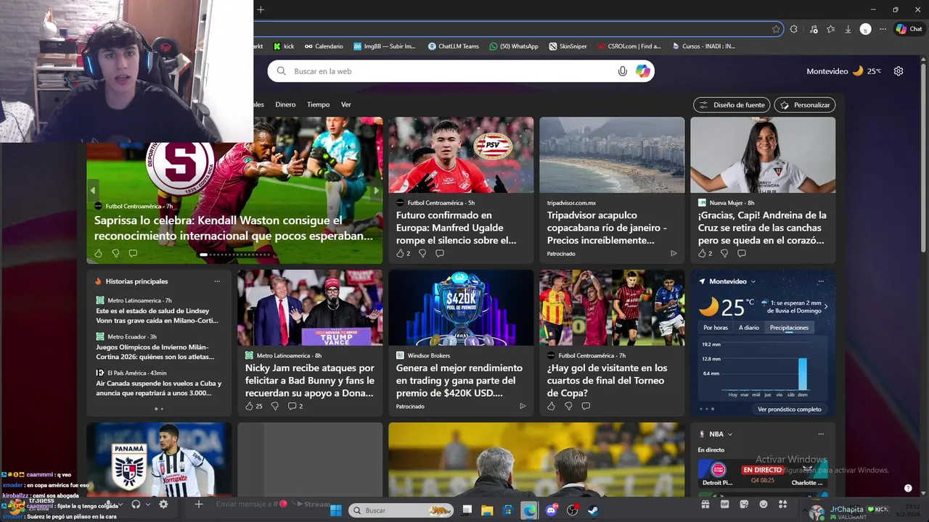Open the browser profile avatar
The image size is (929, 522).
(x=865, y=29)
